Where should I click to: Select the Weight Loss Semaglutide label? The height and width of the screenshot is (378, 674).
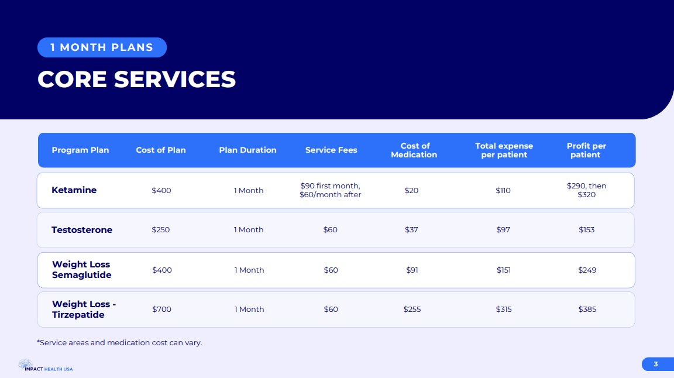pos(81,270)
